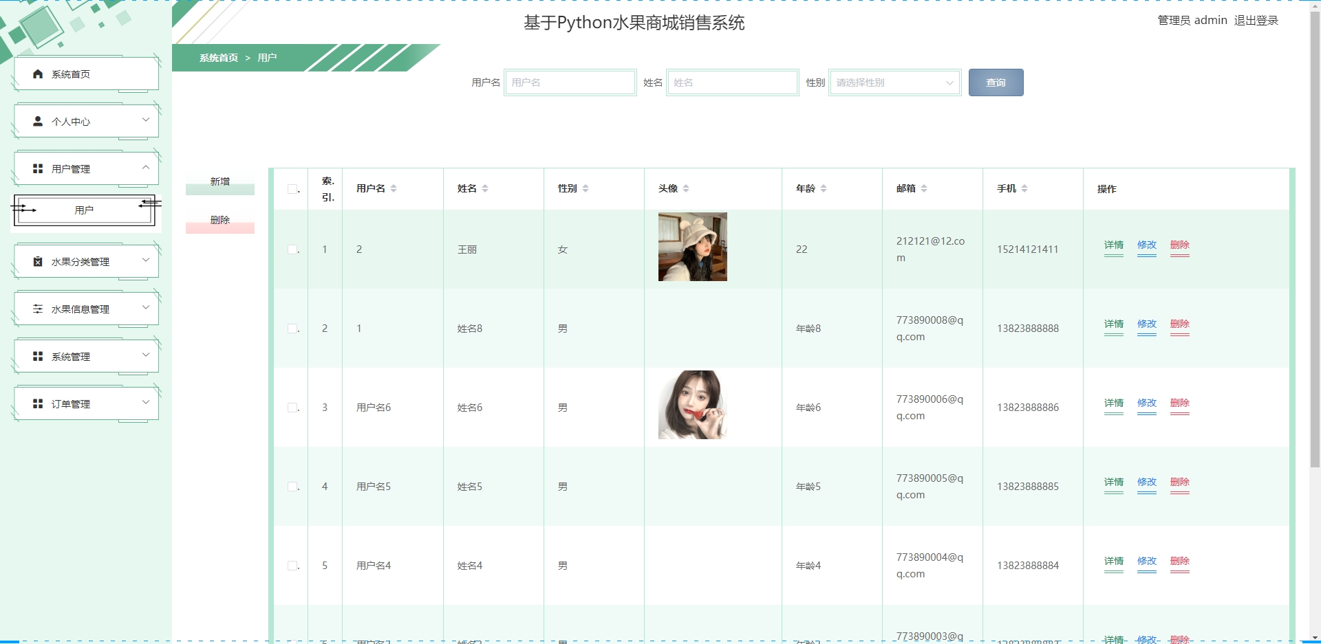Image resolution: width=1321 pixels, height=644 pixels.
Task: Collapse the 用户管理 menu chevron
Action: [x=146, y=167]
